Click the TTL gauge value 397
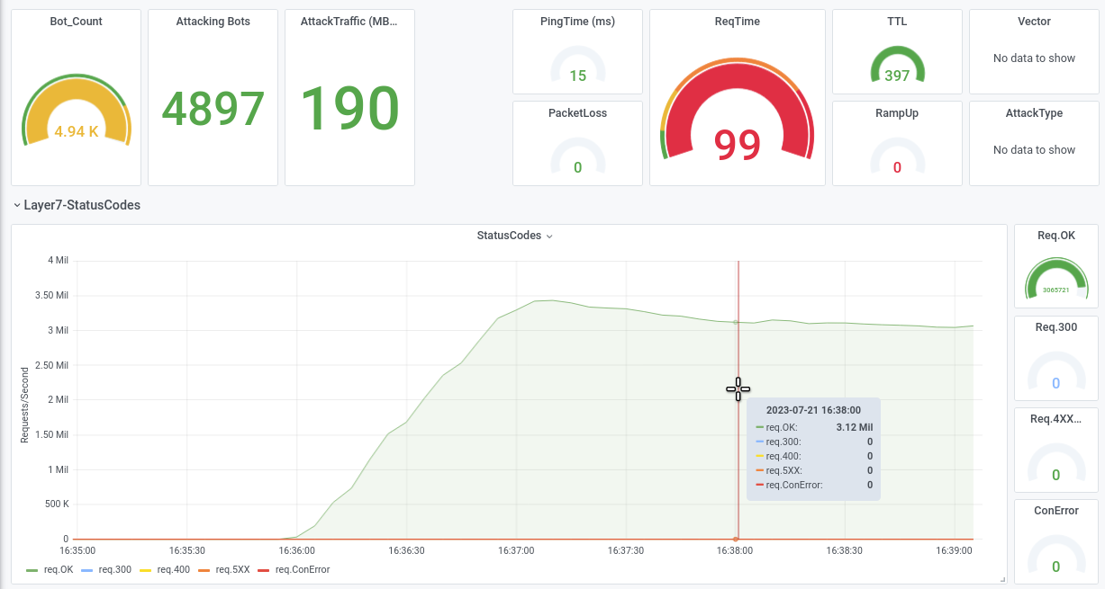 (897, 76)
